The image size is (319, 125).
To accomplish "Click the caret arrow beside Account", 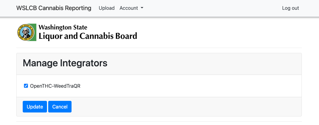I will (142, 8).
